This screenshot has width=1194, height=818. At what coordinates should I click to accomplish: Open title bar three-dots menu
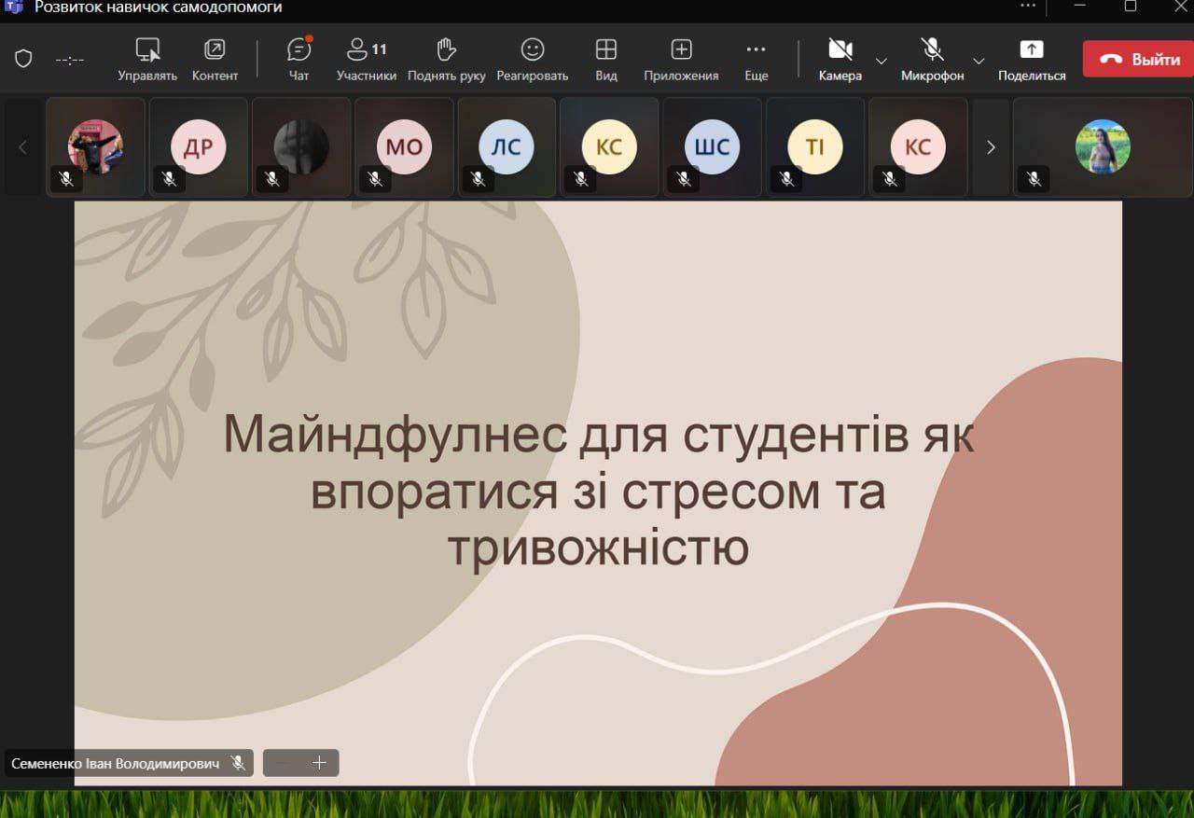tap(1028, 7)
